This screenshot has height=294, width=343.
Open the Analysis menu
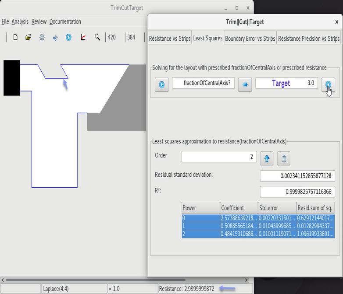[20, 21]
